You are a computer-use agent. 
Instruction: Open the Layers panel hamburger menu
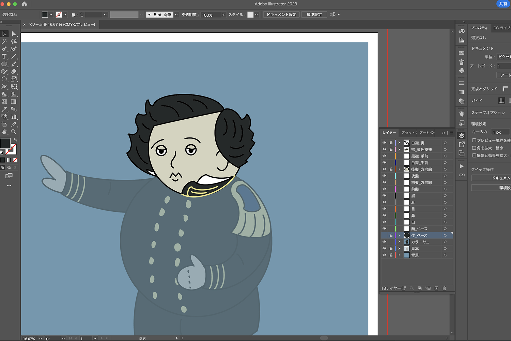coord(451,133)
